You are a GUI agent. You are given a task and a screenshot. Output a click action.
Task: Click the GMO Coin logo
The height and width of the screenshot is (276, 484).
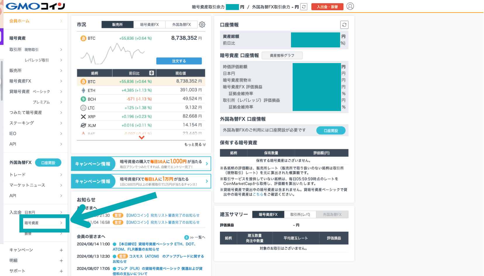point(35,6)
